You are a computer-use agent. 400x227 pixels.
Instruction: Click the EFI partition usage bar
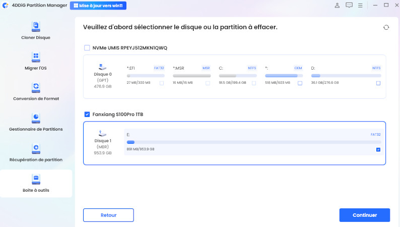146,76
